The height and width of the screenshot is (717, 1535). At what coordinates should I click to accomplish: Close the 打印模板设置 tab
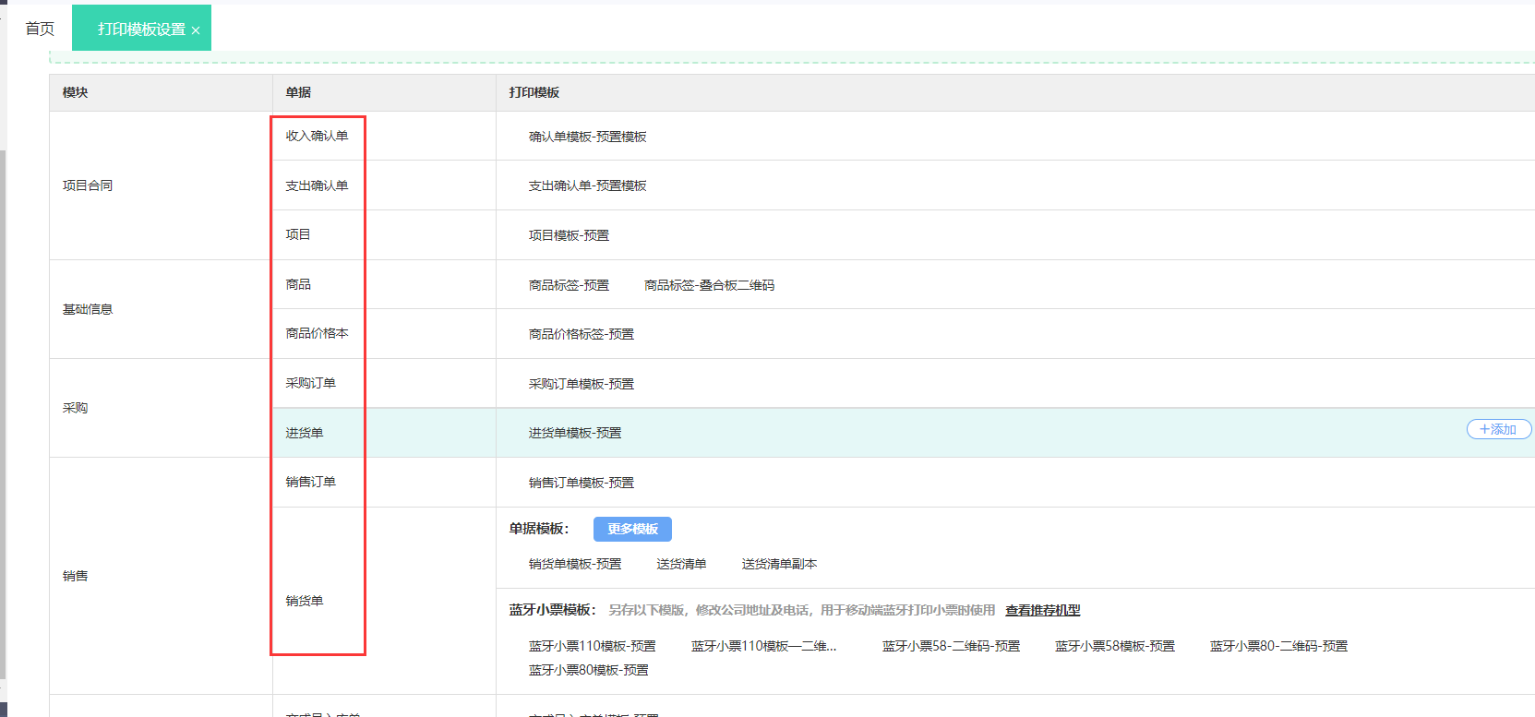point(196,30)
